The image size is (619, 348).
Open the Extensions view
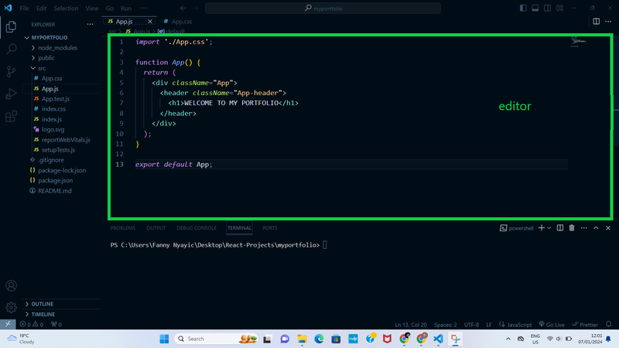point(11,117)
